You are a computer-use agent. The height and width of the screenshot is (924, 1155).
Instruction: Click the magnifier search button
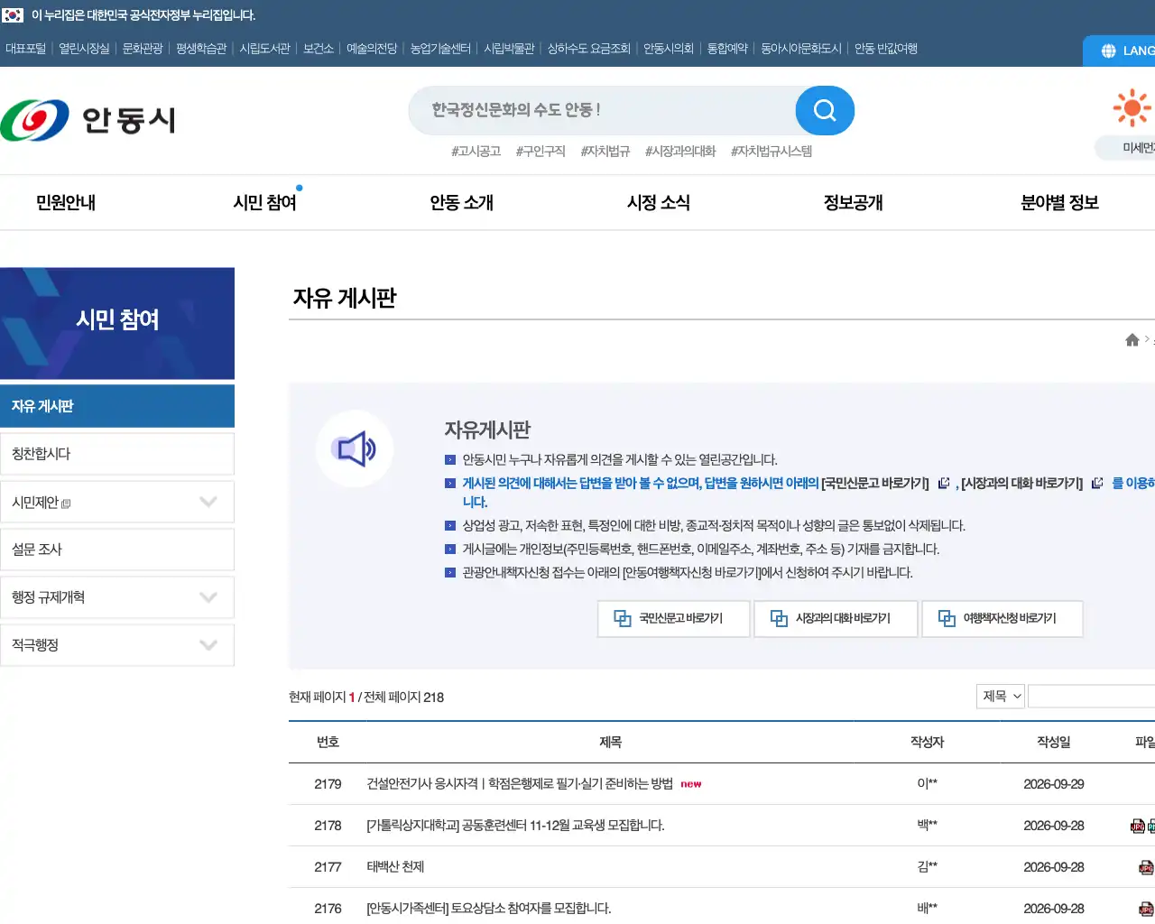825,110
